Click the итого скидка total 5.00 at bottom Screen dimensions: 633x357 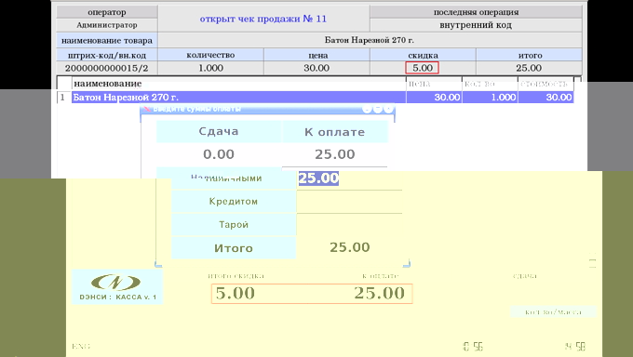pos(235,293)
